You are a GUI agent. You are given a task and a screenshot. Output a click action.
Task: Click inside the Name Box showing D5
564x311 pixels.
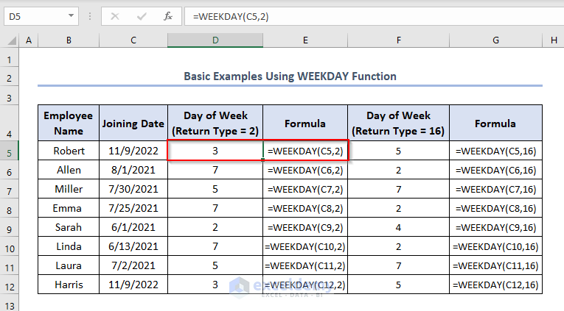[33, 15]
